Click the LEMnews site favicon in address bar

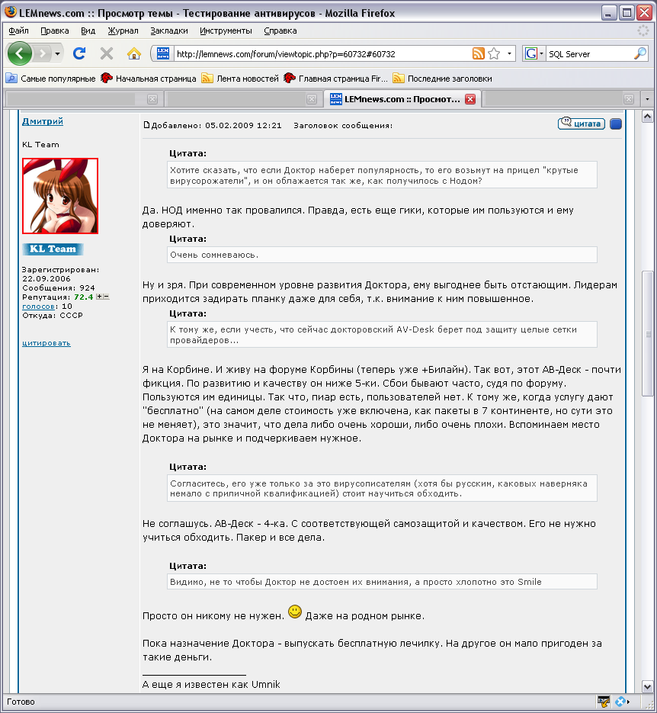click(163, 53)
